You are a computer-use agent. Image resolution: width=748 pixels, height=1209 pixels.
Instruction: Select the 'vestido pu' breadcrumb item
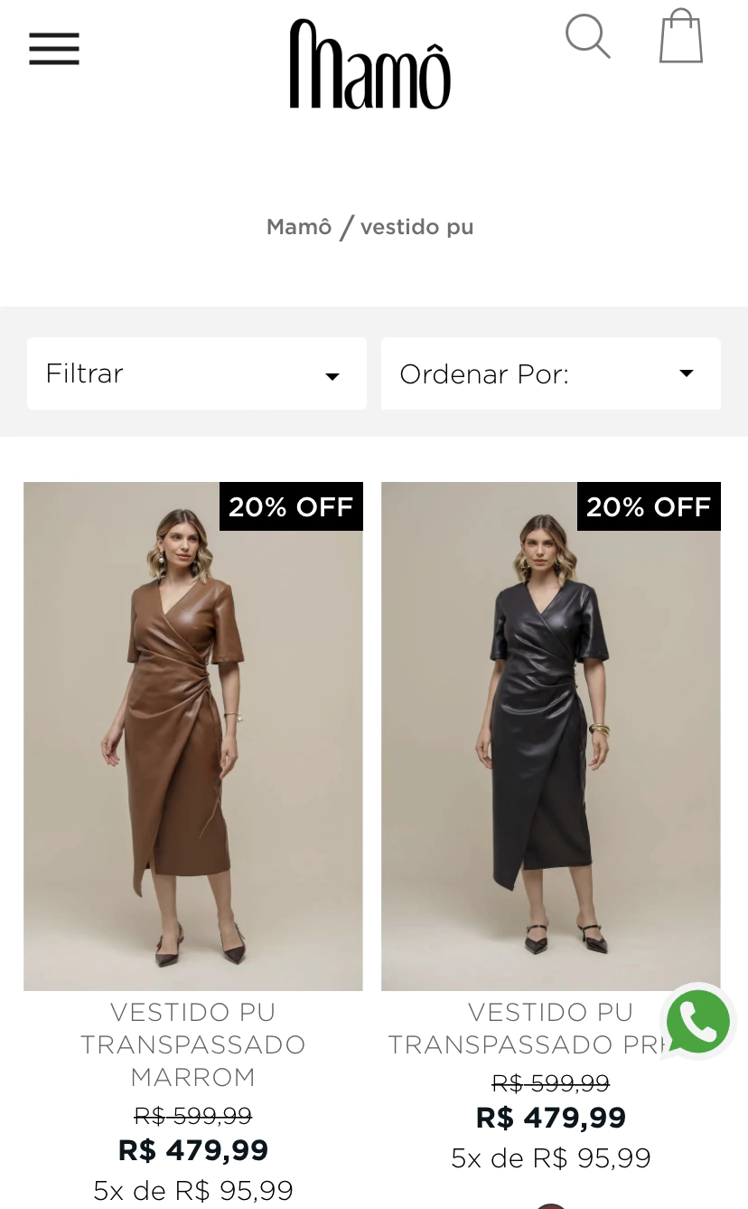416,227
